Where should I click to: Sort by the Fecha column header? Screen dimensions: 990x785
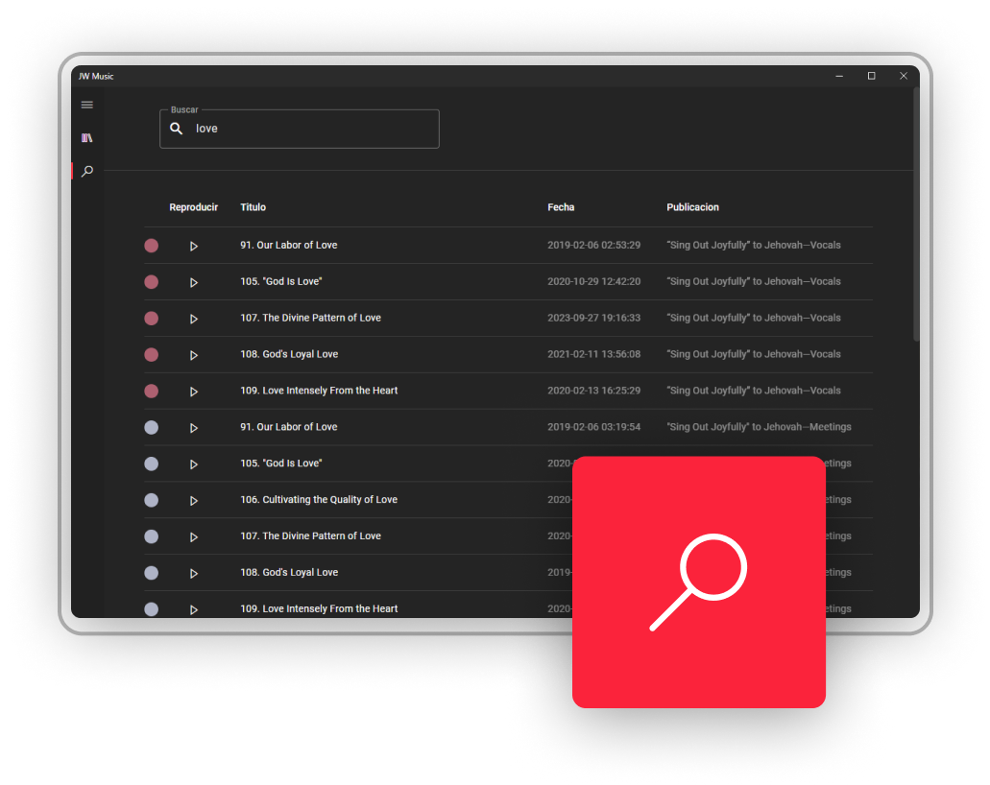[x=561, y=207]
